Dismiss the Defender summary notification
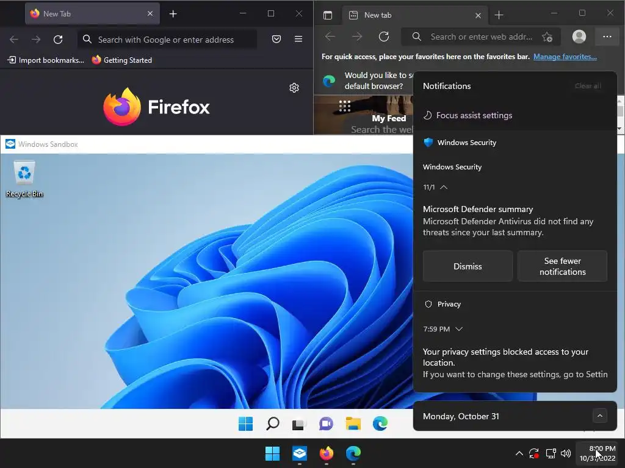This screenshot has width=625, height=468. [x=468, y=266]
